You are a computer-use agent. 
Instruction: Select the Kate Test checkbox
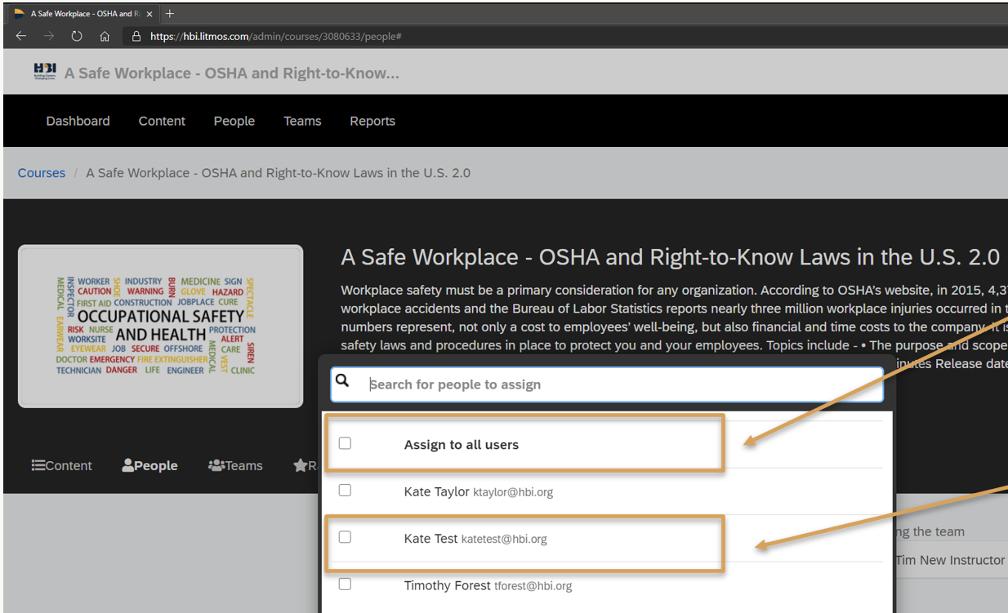(x=345, y=537)
